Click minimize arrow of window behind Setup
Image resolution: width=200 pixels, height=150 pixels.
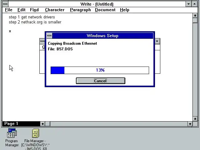[157, 41]
